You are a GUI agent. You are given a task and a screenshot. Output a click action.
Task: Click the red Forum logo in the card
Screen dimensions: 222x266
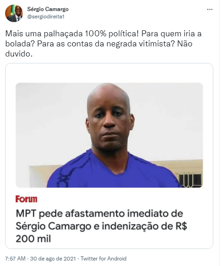pos(26,199)
